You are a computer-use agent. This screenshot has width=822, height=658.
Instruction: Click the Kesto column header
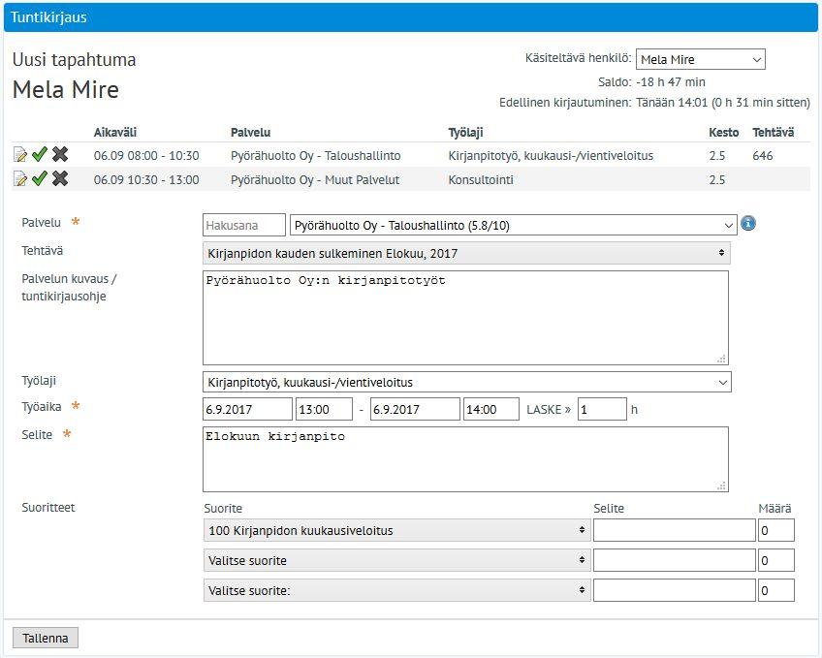click(x=723, y=133)
